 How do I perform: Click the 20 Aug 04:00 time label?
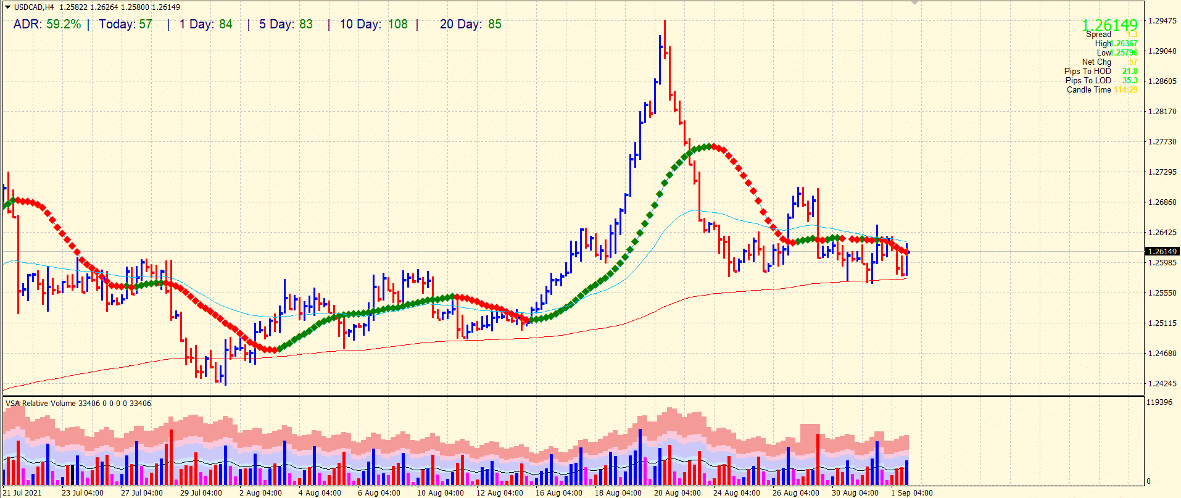coord(678,493)
